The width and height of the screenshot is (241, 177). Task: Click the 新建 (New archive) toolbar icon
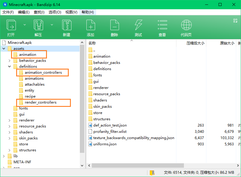pyautogui.click(x=67, y=25)
